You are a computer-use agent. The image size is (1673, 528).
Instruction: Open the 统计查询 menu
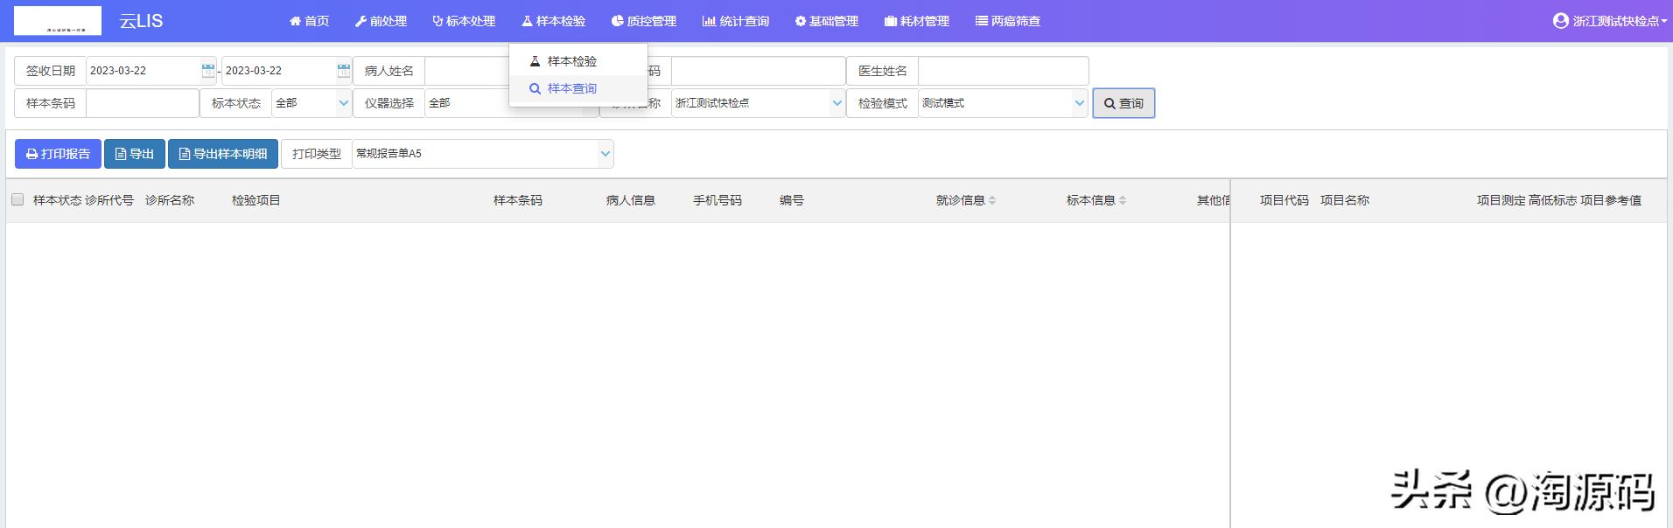coord(736,21)
